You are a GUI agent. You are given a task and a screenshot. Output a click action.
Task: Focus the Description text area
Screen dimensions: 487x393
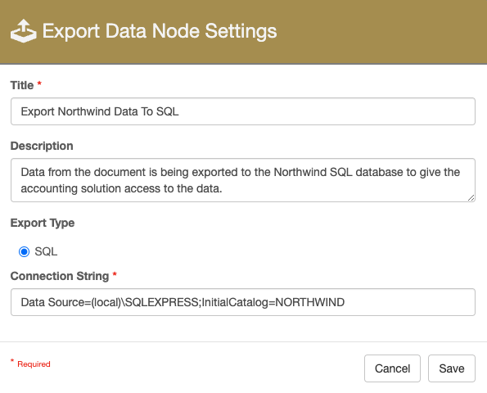[x=243, y=180]
